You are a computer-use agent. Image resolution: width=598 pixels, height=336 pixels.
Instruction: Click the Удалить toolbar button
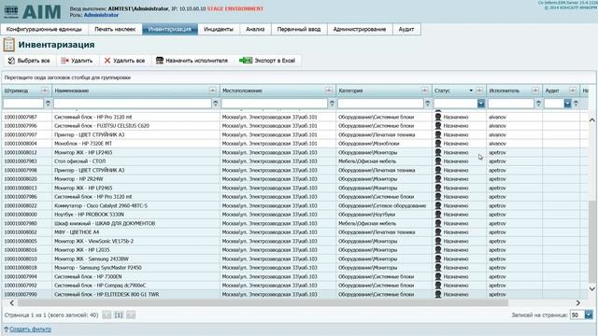tap(77, 61)
